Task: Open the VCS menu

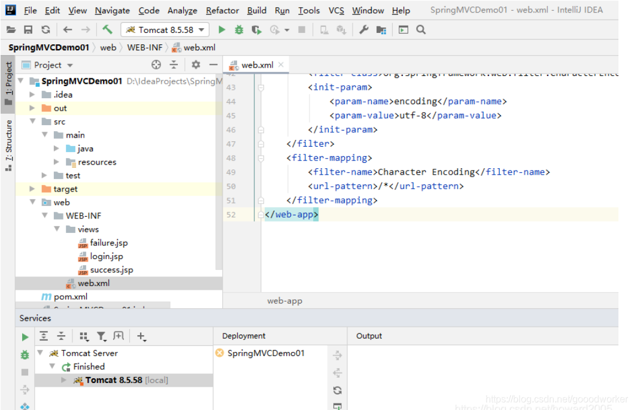Action: (336, 10)
